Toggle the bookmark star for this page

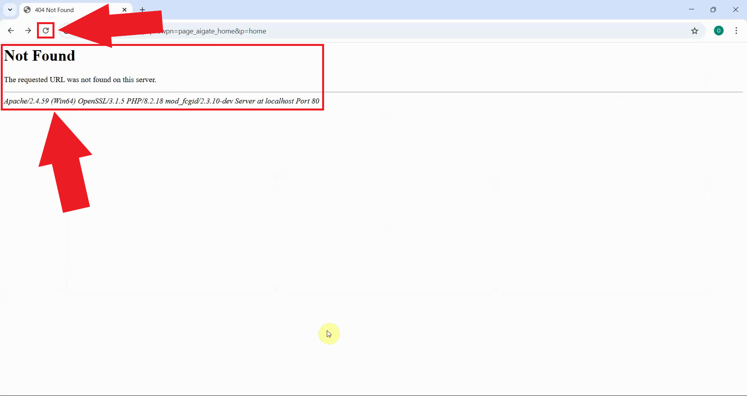(x=695, y=31)
